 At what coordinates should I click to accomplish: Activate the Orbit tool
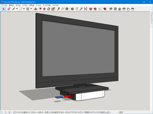[x=73, y=9]
